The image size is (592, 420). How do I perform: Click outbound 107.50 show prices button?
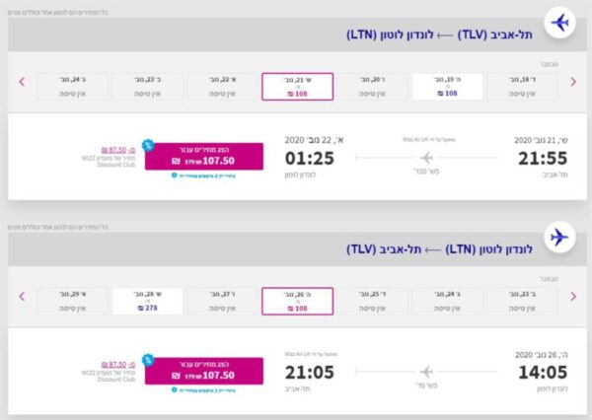pyautogui.click(x=204, y=156)
